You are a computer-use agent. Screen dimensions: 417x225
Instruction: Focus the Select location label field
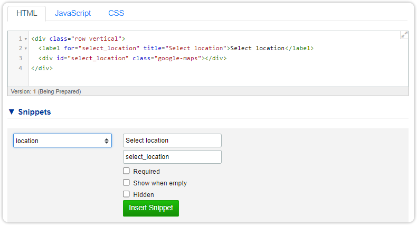pos(172,140)
